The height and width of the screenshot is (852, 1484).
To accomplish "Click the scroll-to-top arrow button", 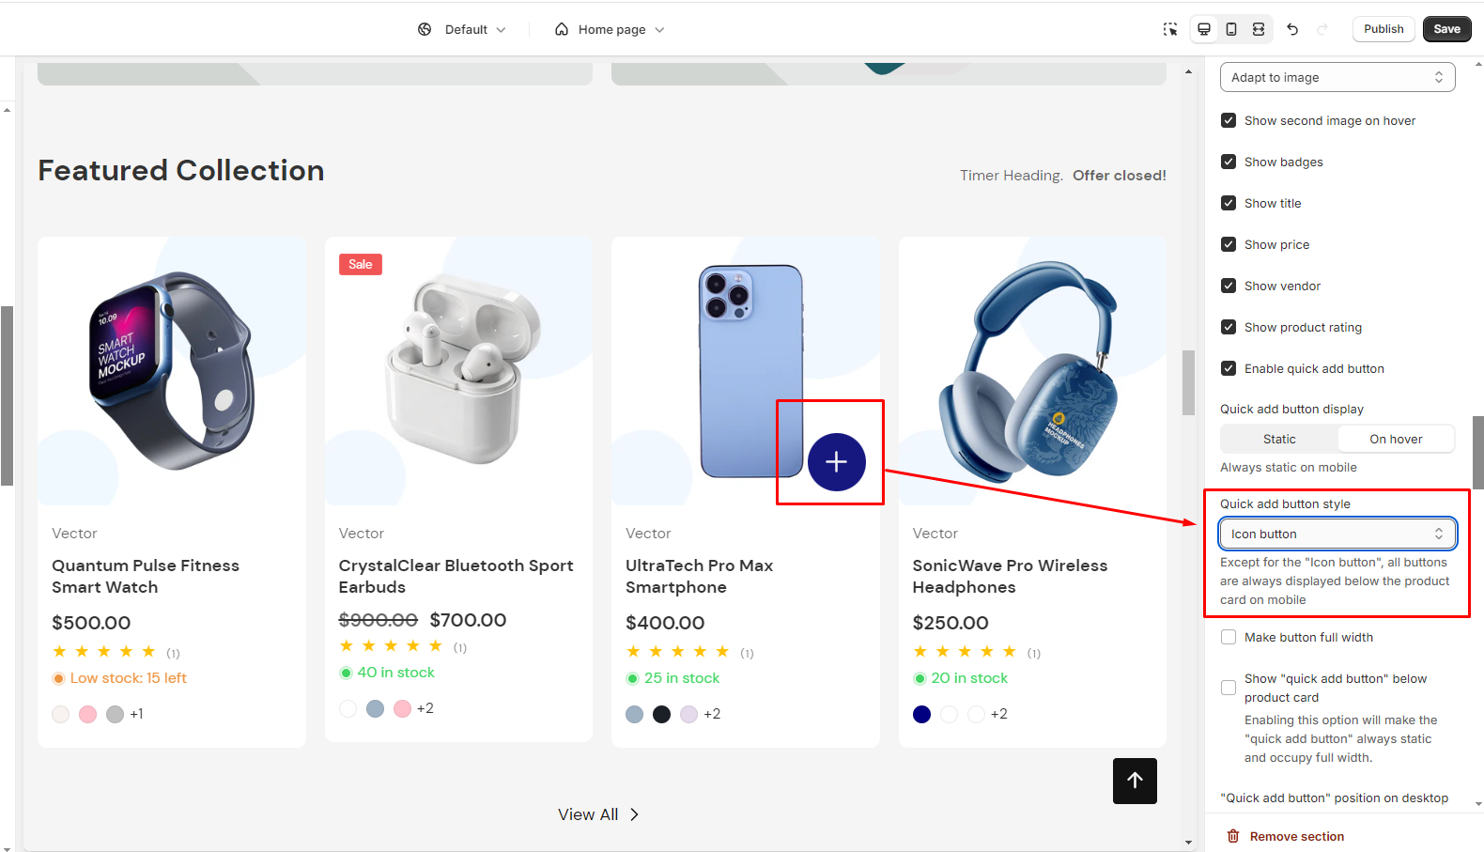I will (x=1135, y=781).
